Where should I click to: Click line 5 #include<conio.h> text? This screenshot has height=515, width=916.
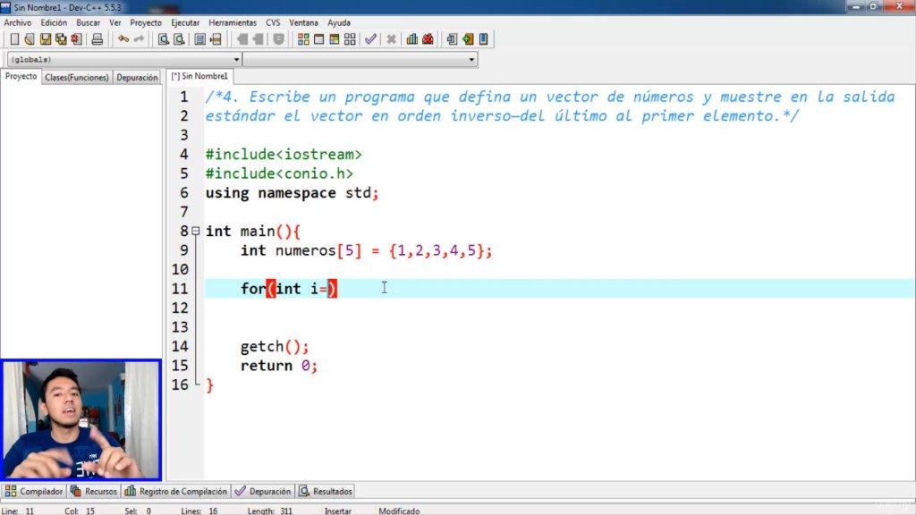[279, 173]
